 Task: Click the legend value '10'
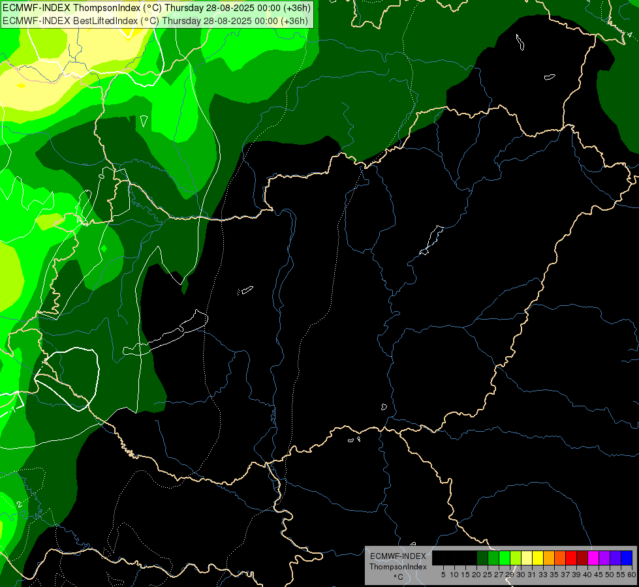454,575
